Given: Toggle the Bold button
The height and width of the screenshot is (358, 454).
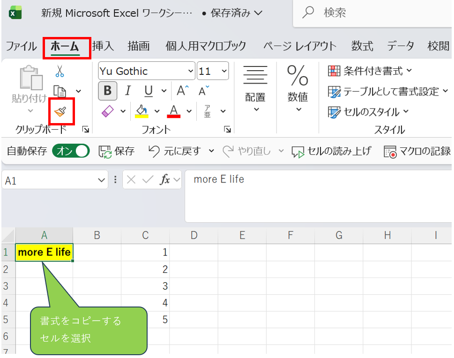Looking at the screenshot, I should (x=107, y=91).
